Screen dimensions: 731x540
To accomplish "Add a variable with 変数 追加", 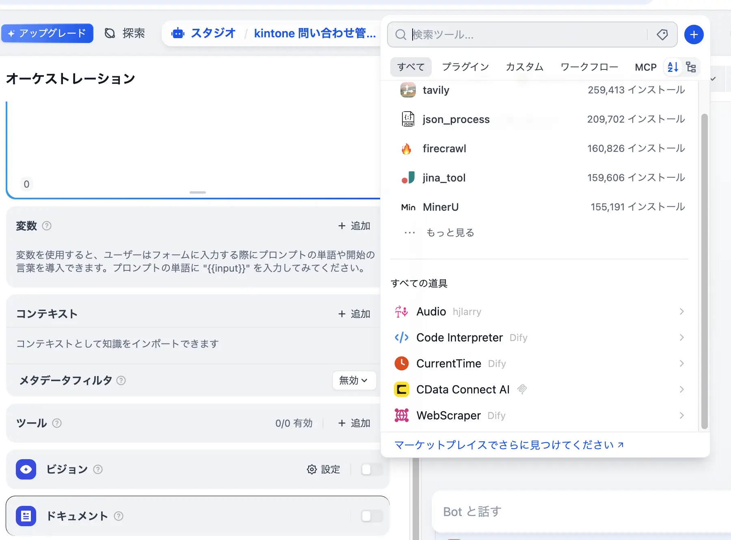I will (354, 226).
